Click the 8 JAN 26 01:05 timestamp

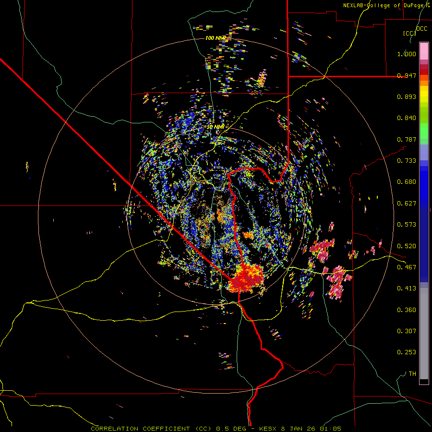(311, 429)
